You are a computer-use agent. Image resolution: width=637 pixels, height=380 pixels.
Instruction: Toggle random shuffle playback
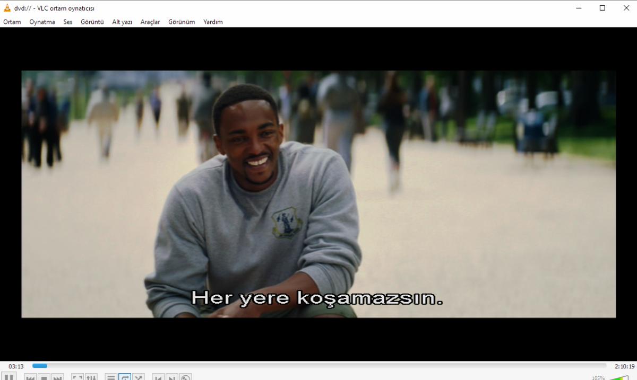point(139,377)
